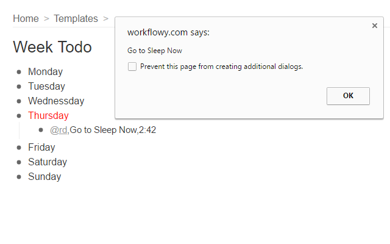Screen dimensions: 390x244
Task: Go to Home breadcrumb
Action: (26, 18)
